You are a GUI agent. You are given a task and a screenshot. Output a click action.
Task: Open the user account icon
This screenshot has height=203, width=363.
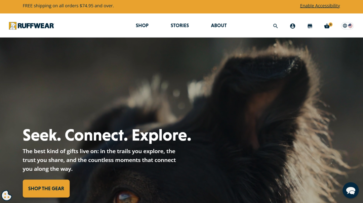pyautogui.click(x=293, y=26)
